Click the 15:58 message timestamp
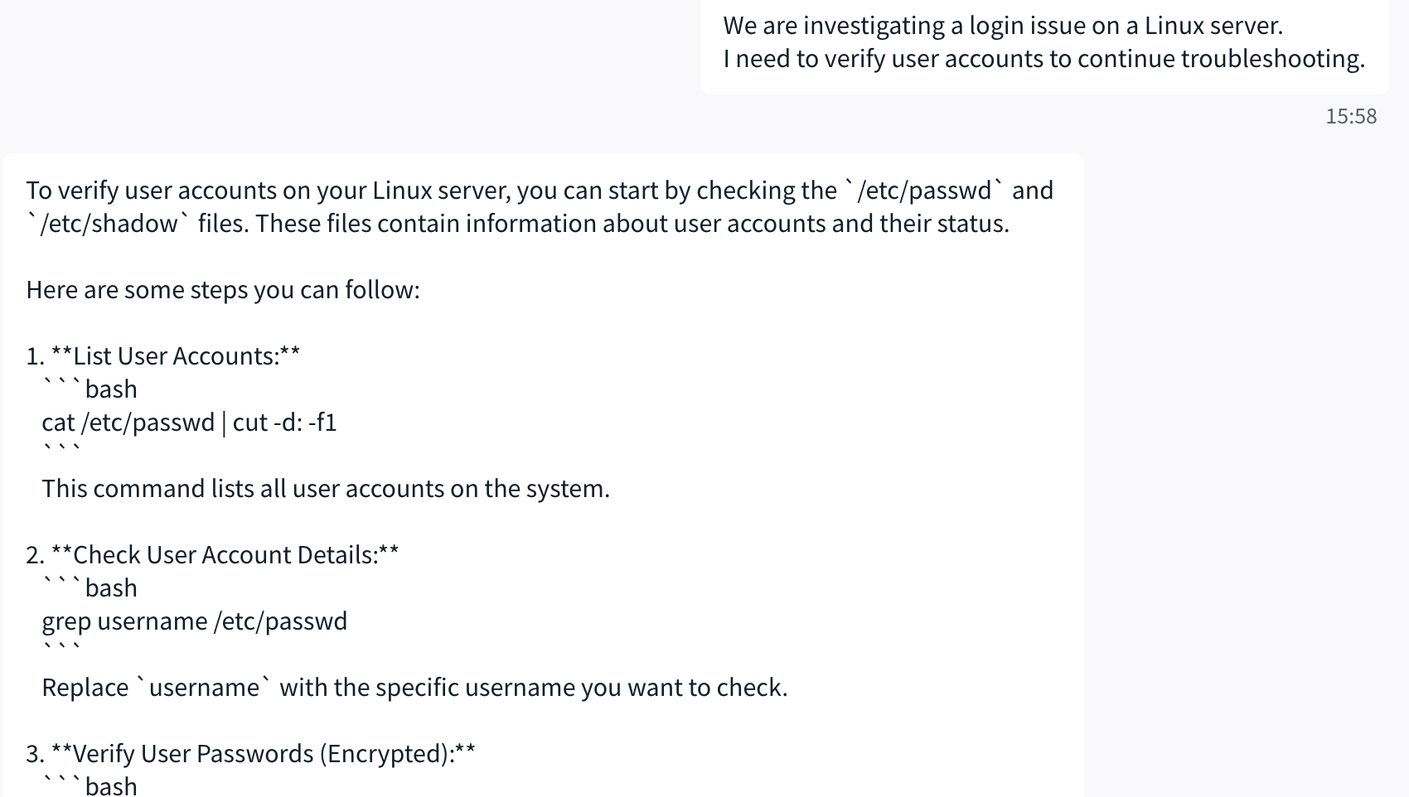Viewport: 1409px width, 797px height. tap(1350, 116)
